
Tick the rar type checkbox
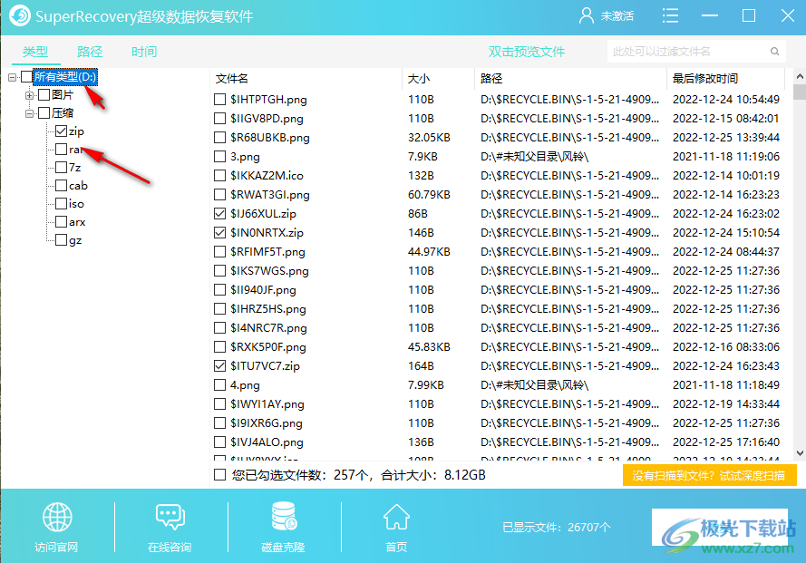coord(61,149)
